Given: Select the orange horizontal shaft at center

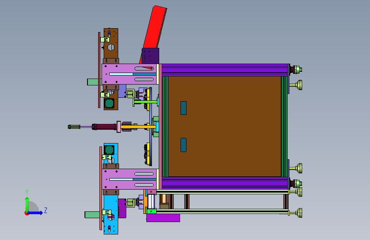Looking at the screenshot, I should (x=138, y=127).
